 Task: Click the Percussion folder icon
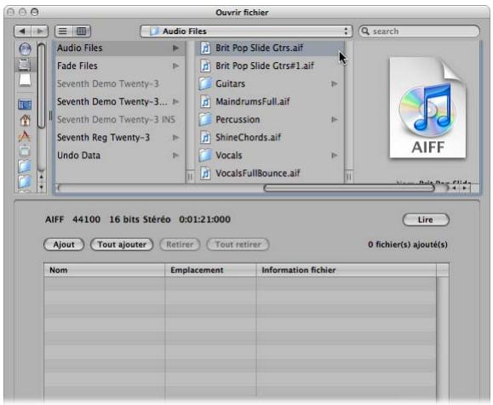click(x=205, y=119)
